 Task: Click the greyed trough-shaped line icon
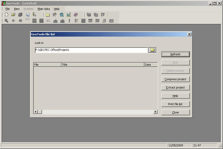[27, 20]
